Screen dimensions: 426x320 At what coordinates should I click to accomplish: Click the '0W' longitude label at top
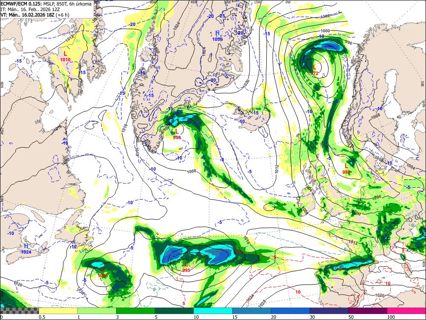[x=288, y=2]
